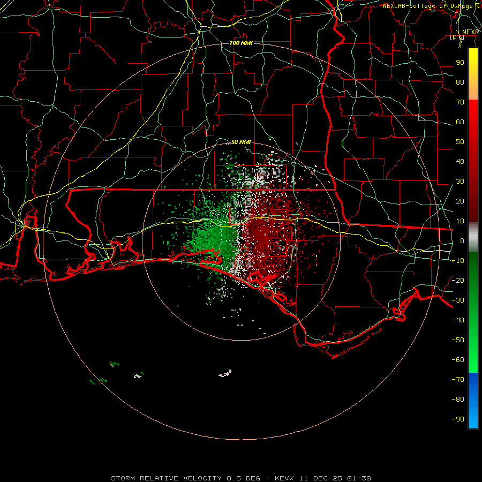Click the positive 20 scale value
The width and height of the screenshot is (482, 482).
coord(460,201)
